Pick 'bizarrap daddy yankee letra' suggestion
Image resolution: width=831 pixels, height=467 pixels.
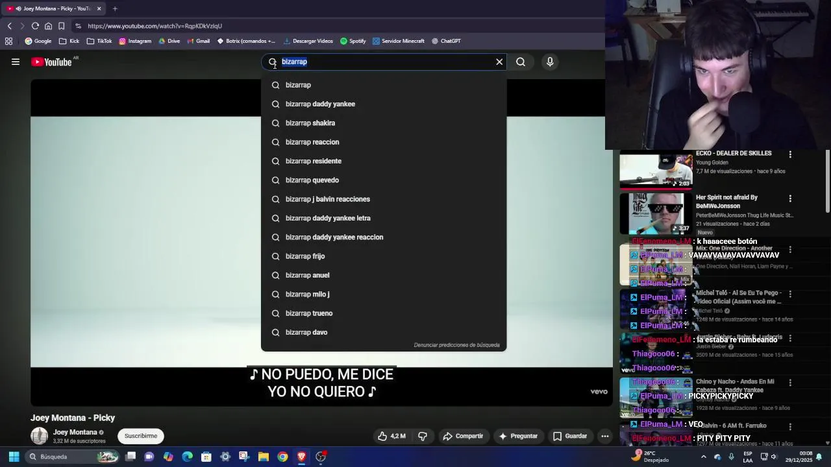point(384,218)
